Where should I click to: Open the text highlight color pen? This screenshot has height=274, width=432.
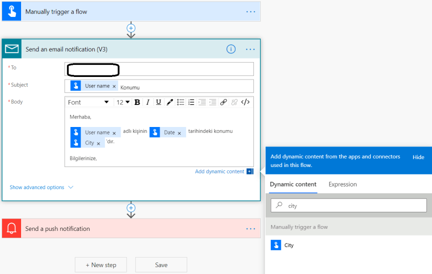pos(170,102)
